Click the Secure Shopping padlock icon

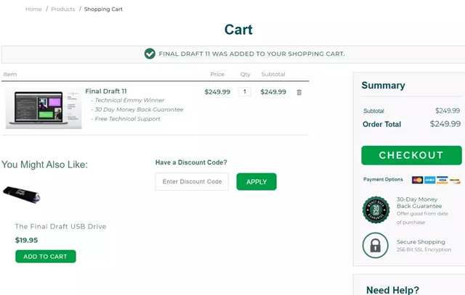point(376,245)
